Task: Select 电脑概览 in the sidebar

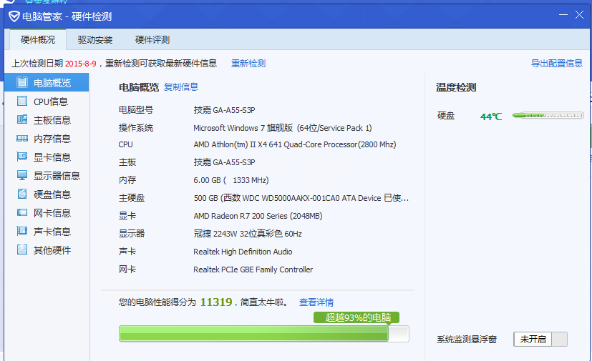Action: pyautogui.click(x=47, y=82)
